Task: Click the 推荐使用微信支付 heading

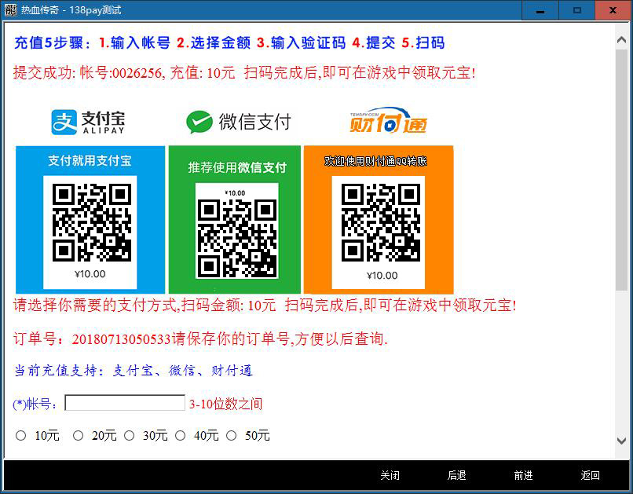Action: [237, 167]
